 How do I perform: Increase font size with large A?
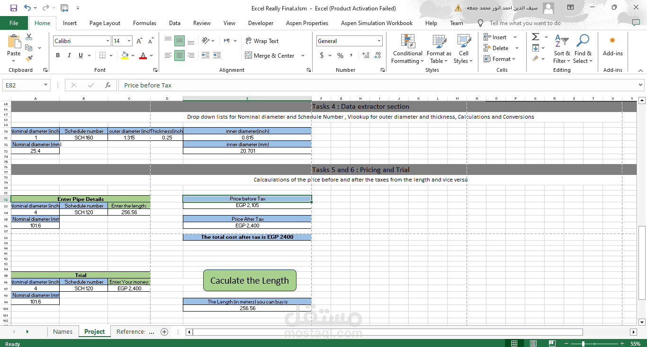(140, 41)
